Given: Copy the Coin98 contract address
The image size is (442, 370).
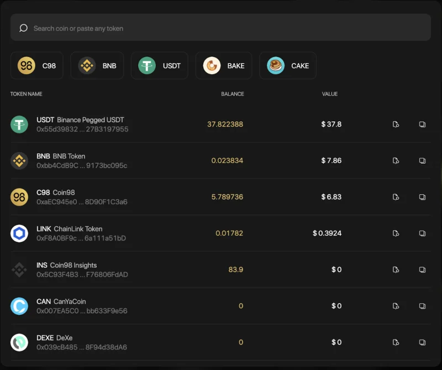Looking at the screenshot, I should click(422, 197).
